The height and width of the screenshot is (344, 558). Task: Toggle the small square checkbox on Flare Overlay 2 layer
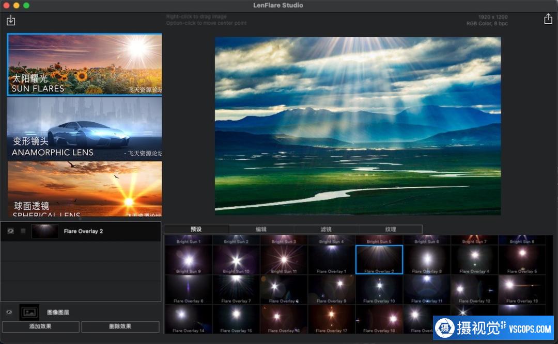tap(23, 231)
